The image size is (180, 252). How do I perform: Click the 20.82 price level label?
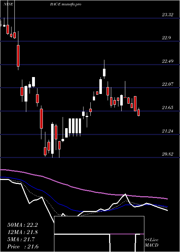(x=167, y=154)
